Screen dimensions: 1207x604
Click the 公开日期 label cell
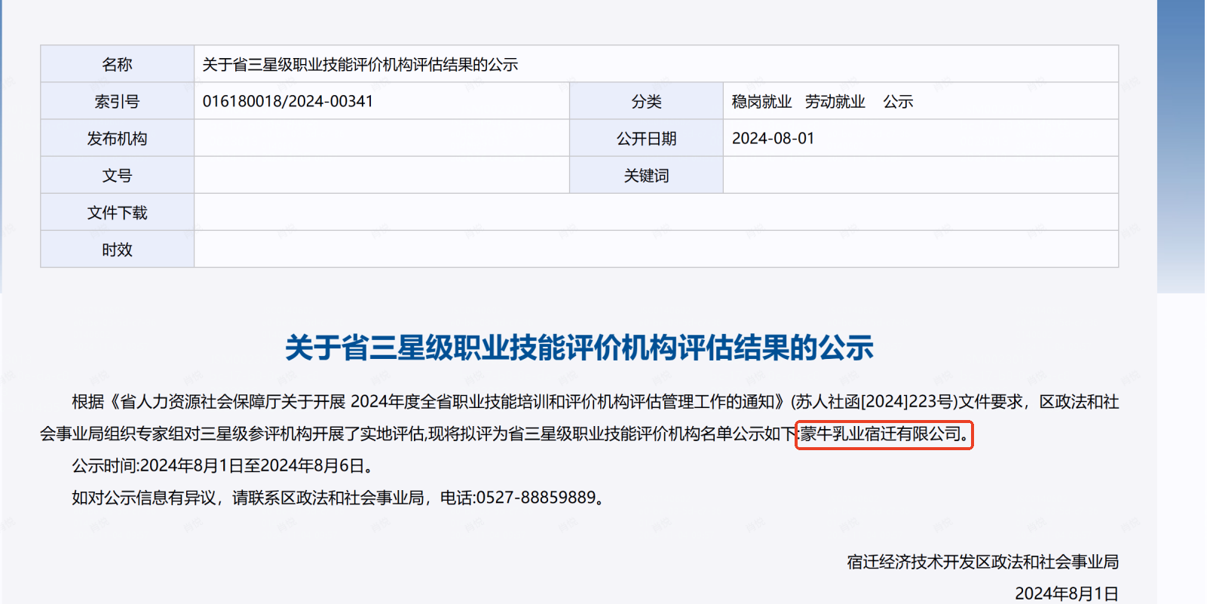[x=647, y=138]
